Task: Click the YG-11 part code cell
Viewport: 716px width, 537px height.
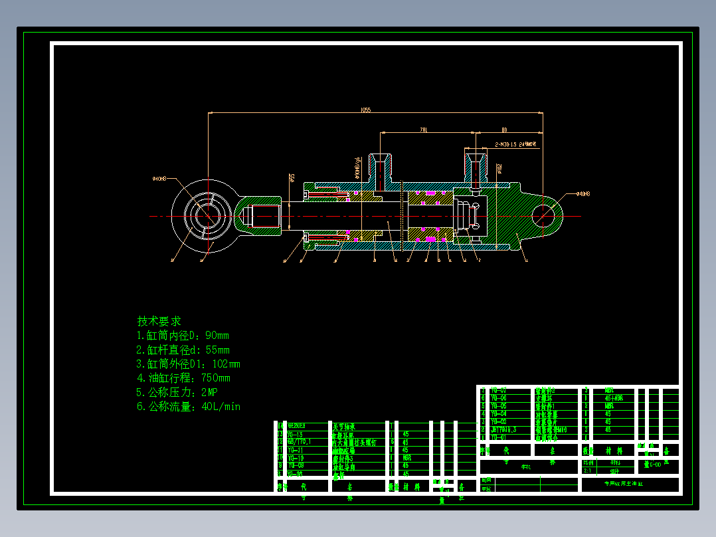Action: tap(295, 450)
